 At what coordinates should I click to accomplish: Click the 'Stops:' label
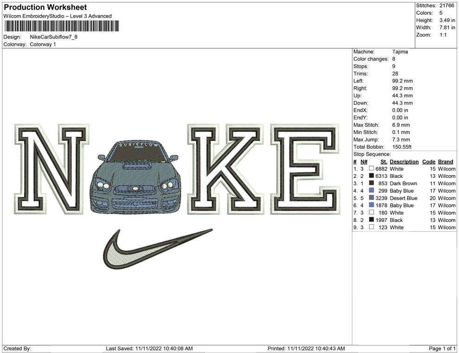pyautogui.click(x=361, y=66)
